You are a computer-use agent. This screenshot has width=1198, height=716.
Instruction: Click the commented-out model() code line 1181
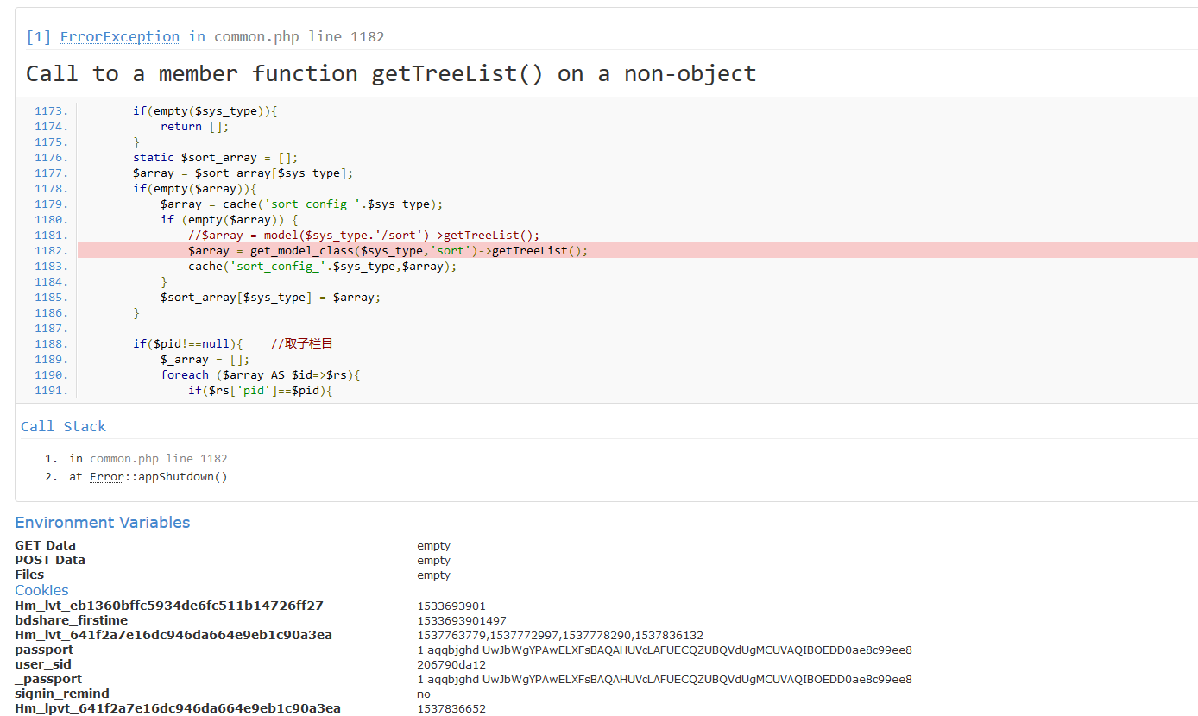coord(363,236)
